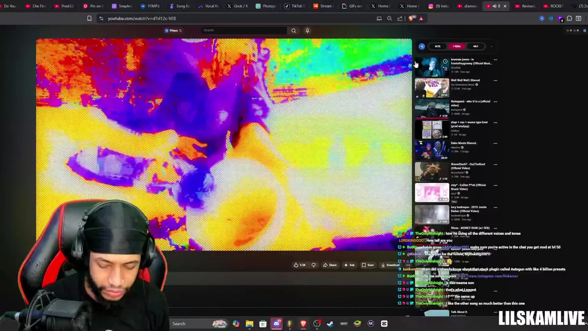Viewport: 588px width, 331px height.
Task: Click the cast screen icon in the address bar
Action: [379, 18]
